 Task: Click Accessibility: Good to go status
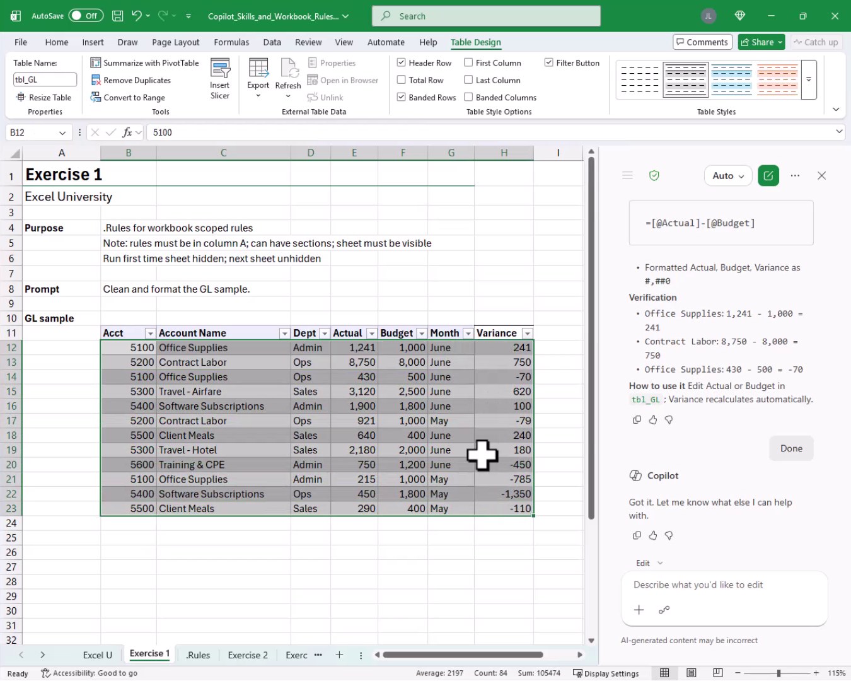tap(89, 673)
